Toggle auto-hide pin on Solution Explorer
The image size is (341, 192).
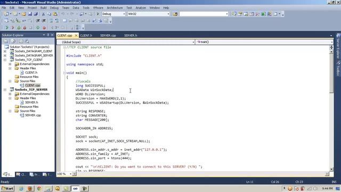[48, 35]
